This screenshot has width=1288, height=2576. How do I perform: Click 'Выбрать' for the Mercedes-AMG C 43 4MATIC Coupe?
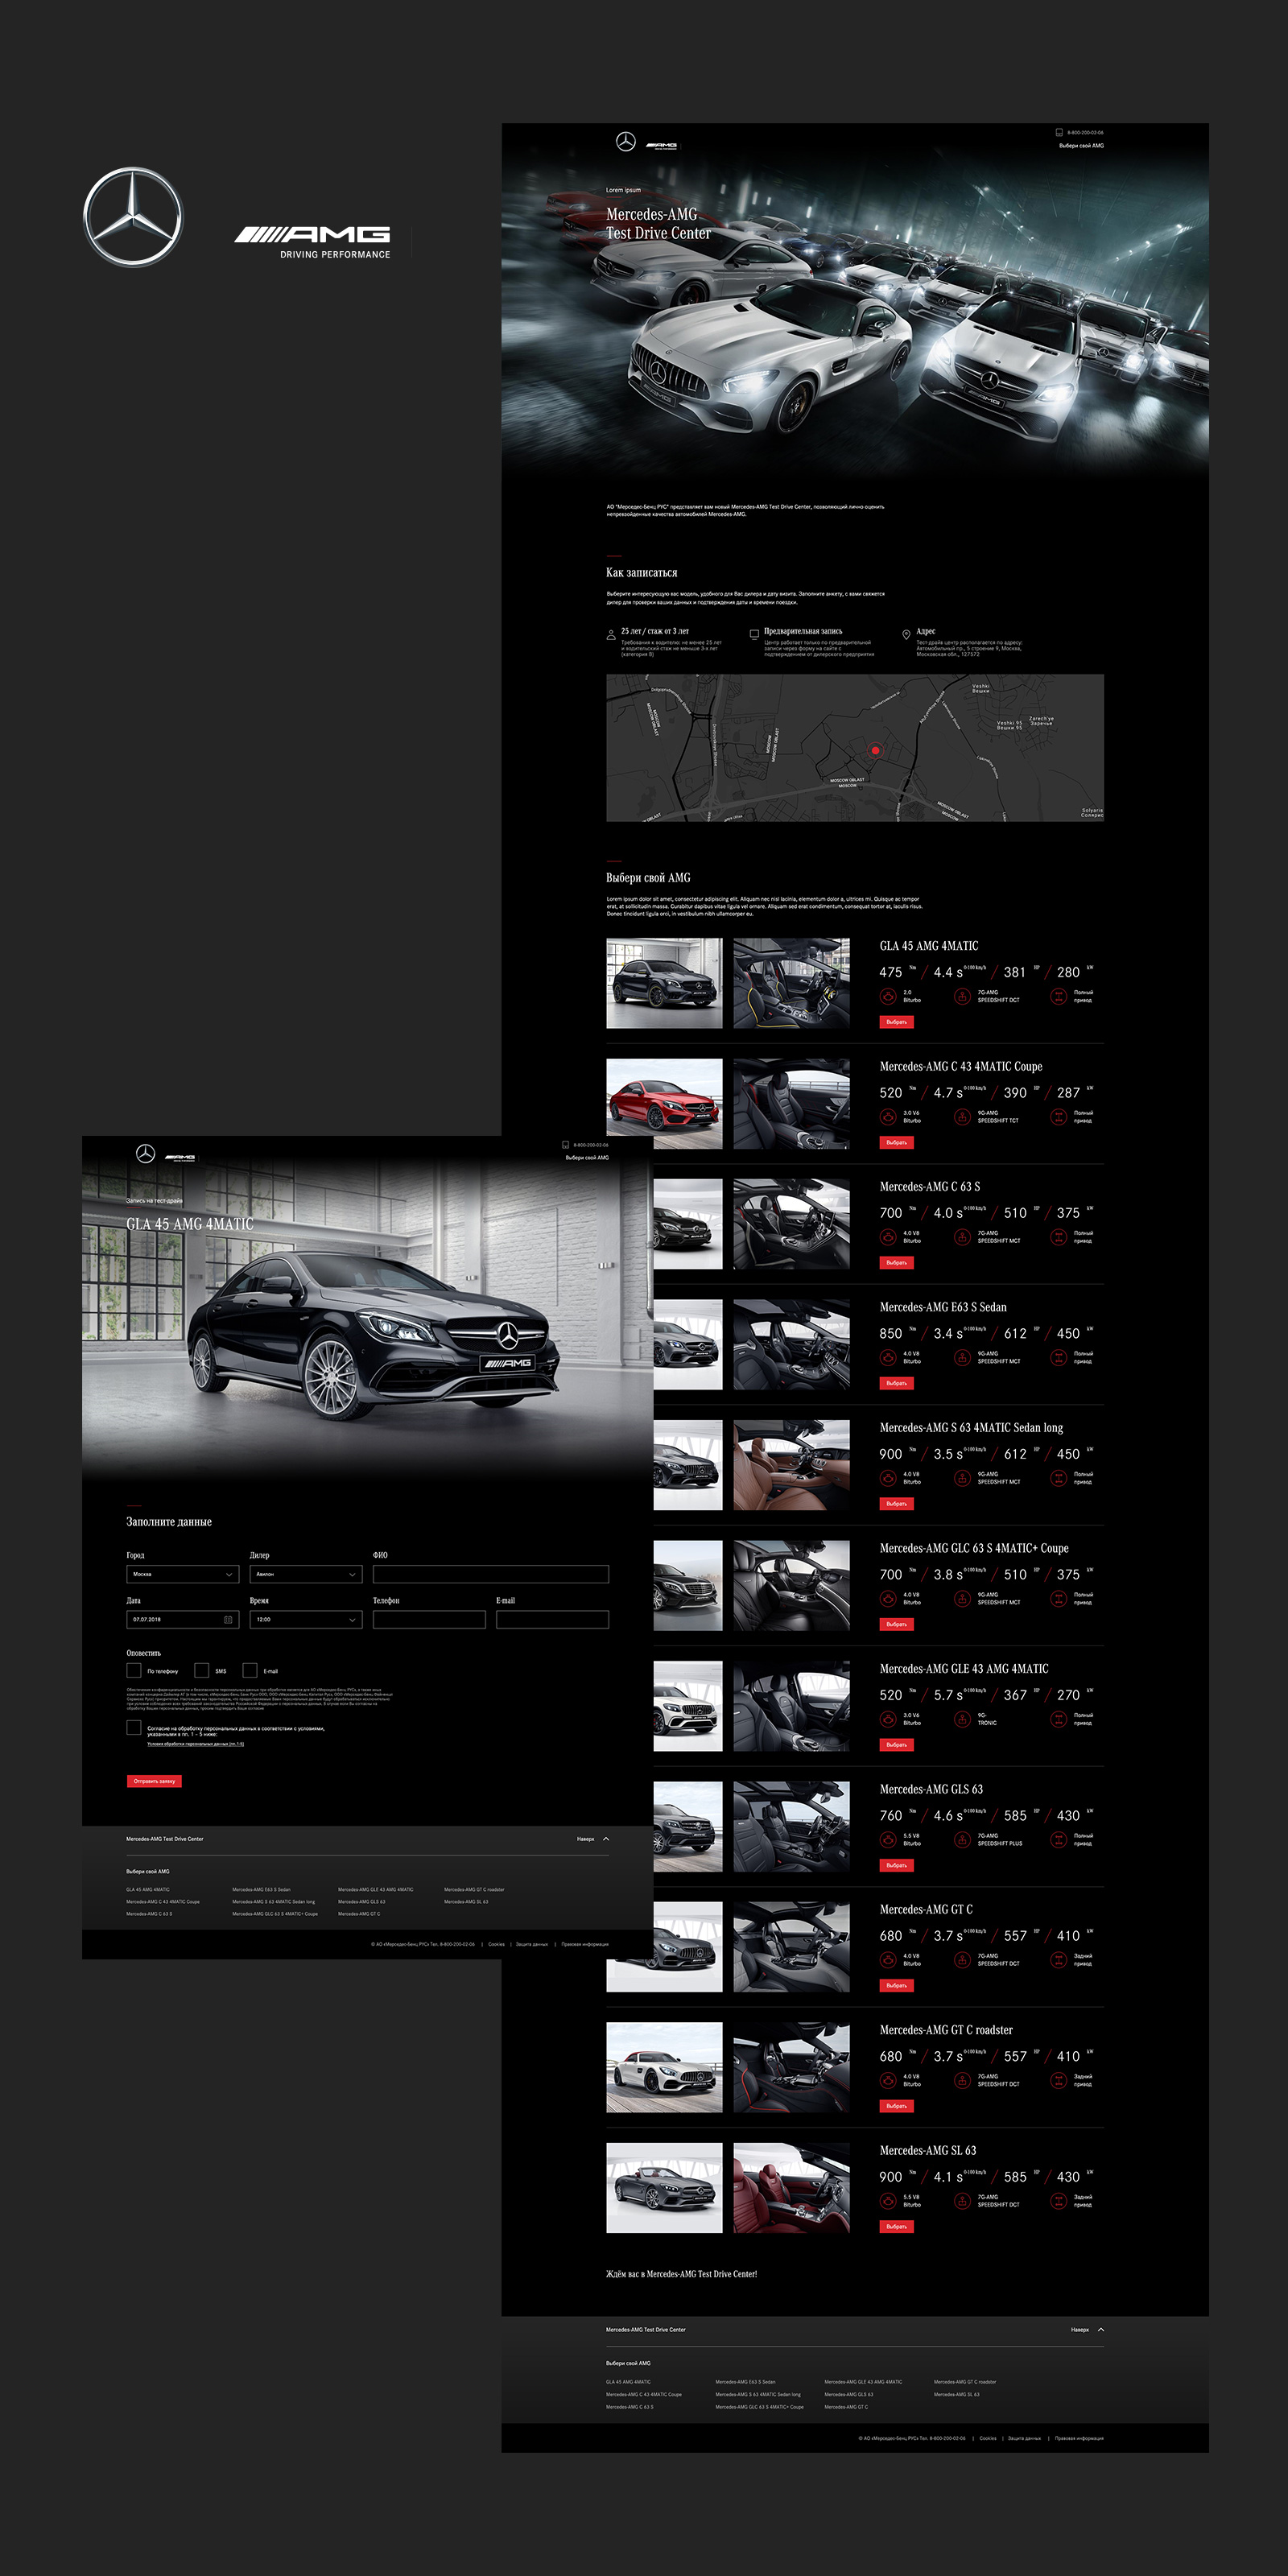(897, 1143)
